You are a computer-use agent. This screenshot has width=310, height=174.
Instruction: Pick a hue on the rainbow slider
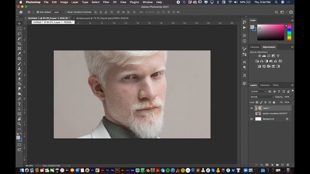[x=289, y=32]
